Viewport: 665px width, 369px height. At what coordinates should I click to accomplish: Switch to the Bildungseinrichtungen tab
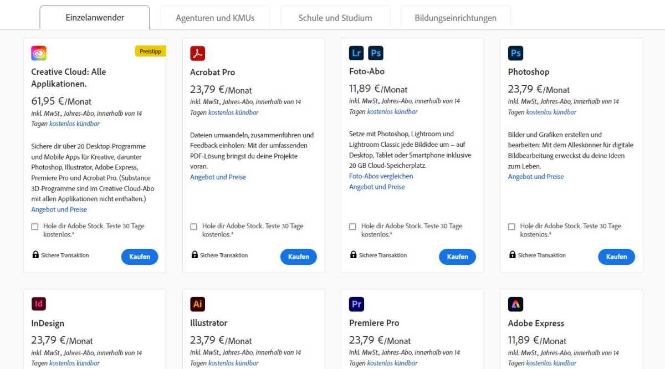click(456, 18)
